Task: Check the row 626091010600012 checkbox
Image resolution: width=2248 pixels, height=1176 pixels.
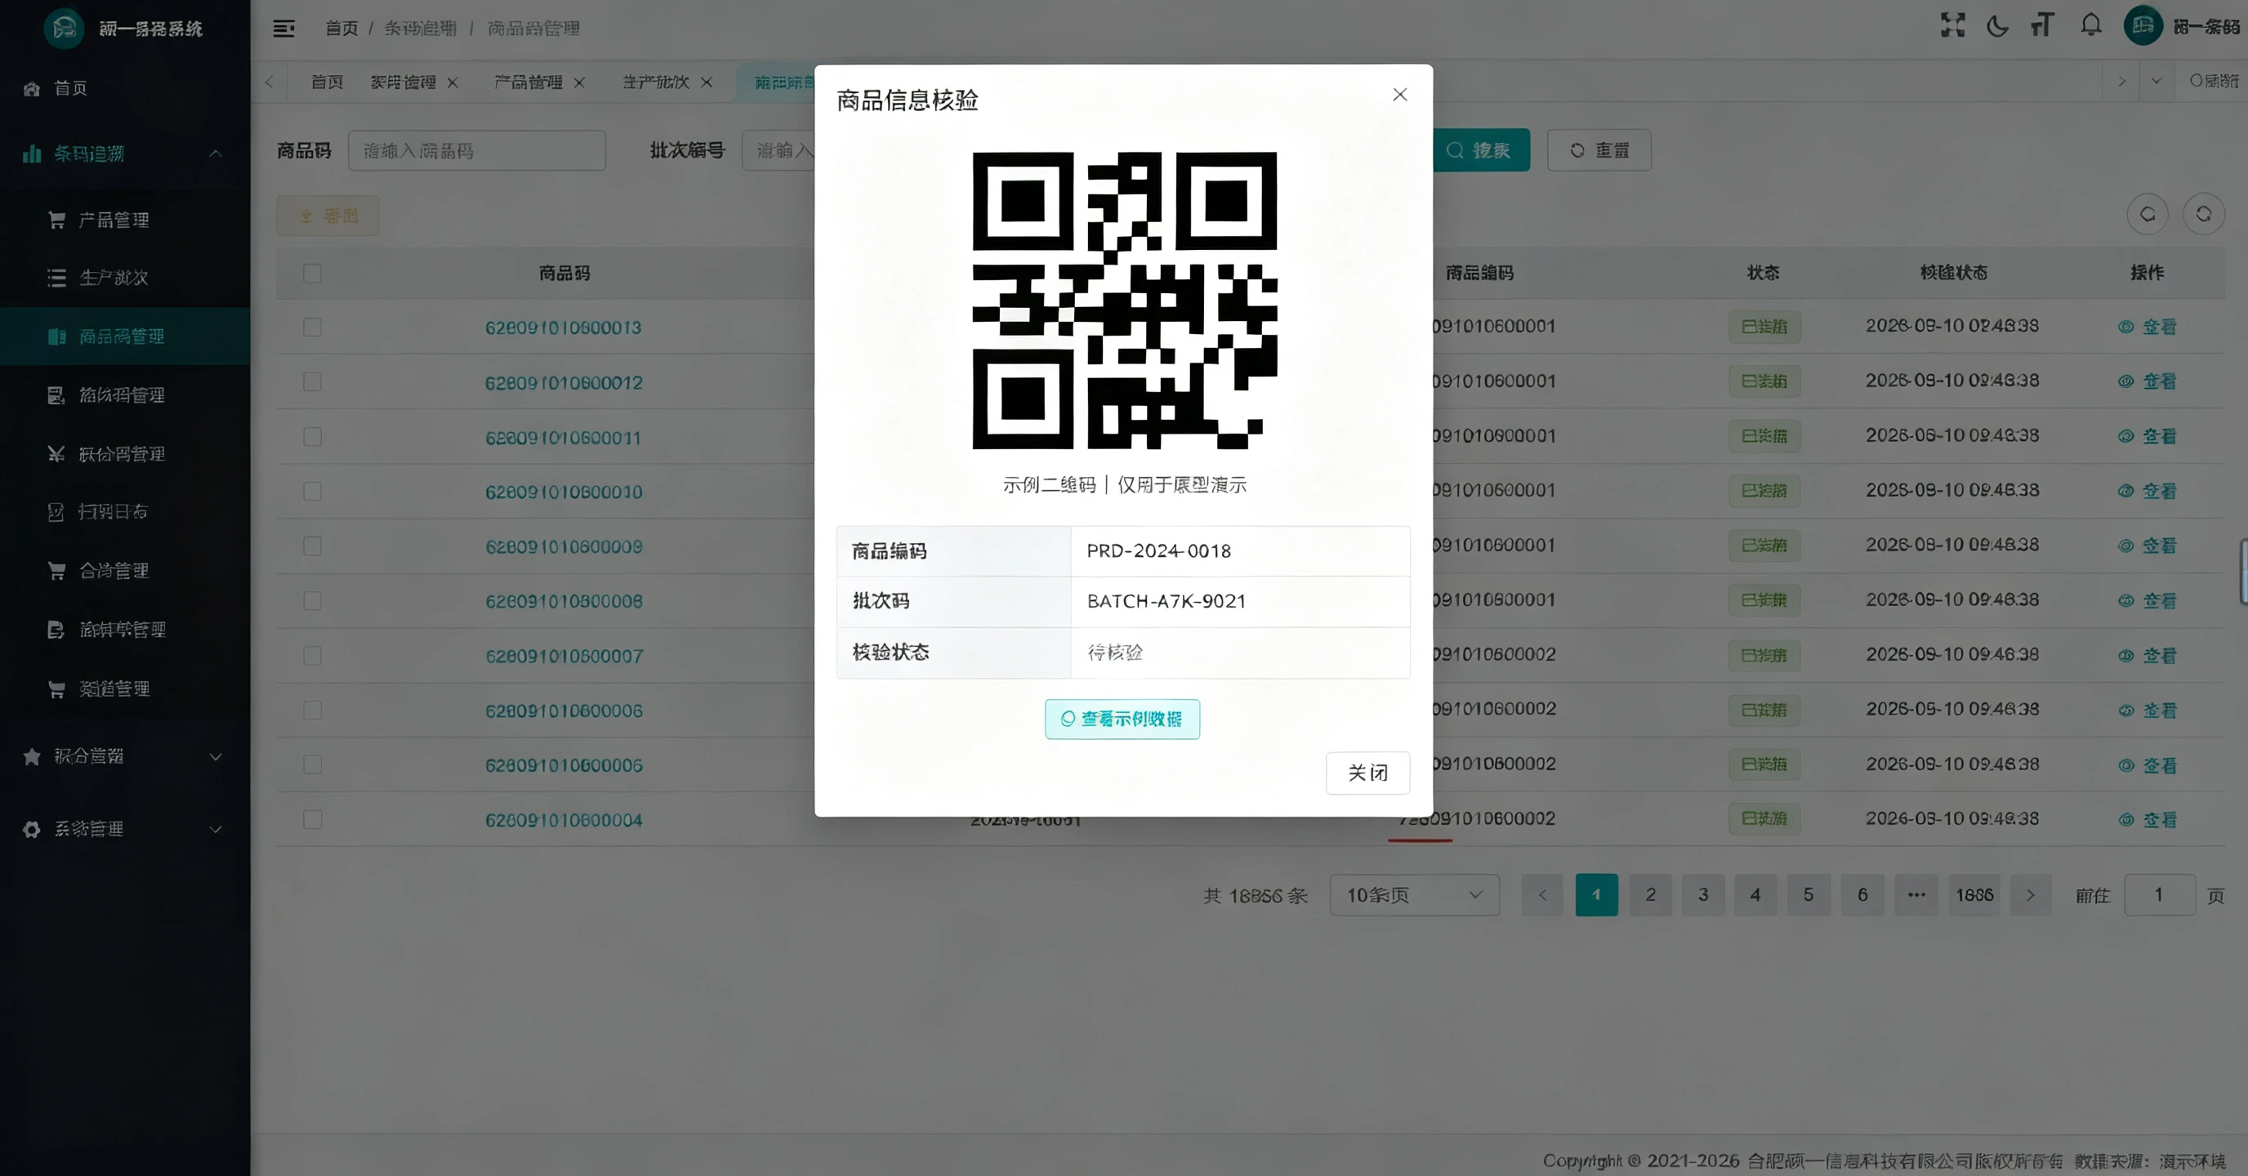Action: tap(312, 382)
